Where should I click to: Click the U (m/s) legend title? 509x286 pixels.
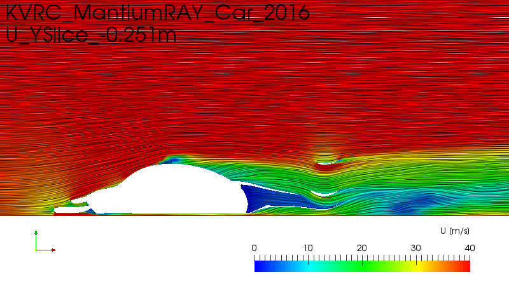click(455, 231)
